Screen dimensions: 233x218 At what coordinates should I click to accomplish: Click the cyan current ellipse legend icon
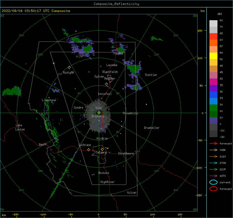coord(213,182)
